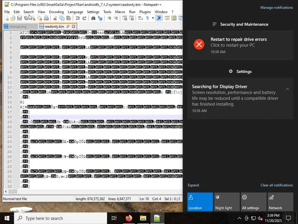Undo last action with the Undo icon
298x224 pixels.
click(x=77, y=18)
